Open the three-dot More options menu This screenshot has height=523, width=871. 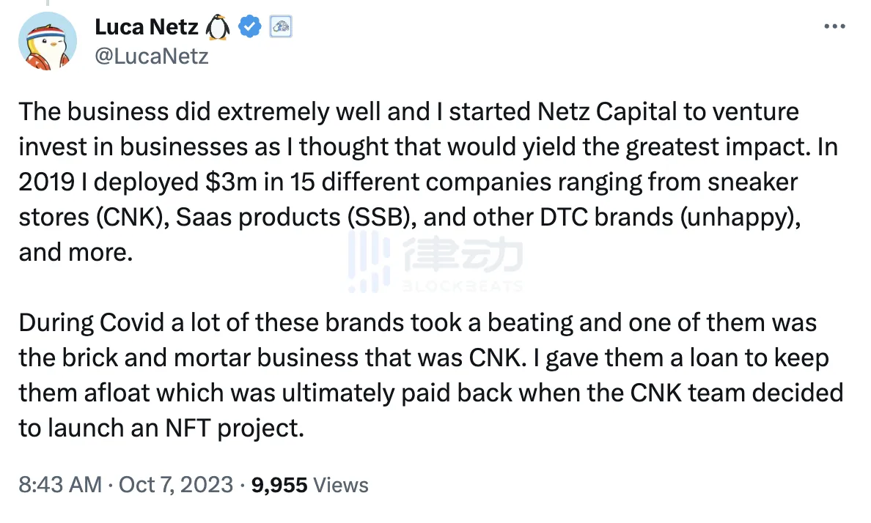tap(835, 27)
